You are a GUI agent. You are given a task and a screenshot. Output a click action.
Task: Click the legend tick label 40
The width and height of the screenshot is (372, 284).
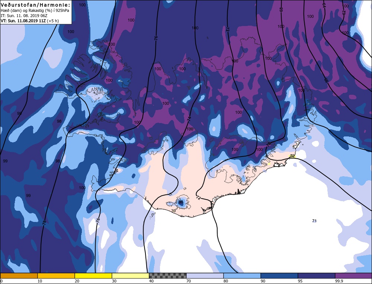pos(151,281)
